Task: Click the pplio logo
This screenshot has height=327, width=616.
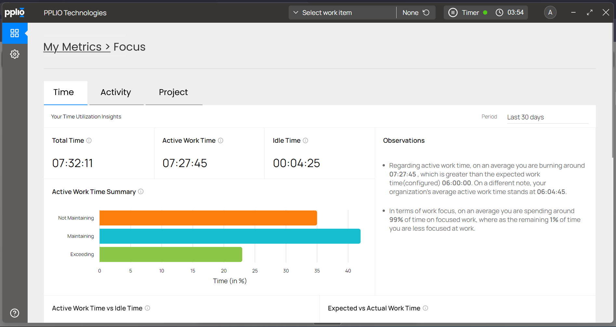Action: point(15,12)
